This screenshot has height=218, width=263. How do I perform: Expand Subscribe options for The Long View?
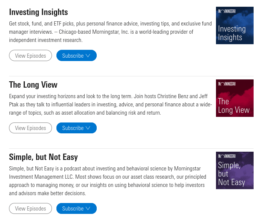point(76,128)
